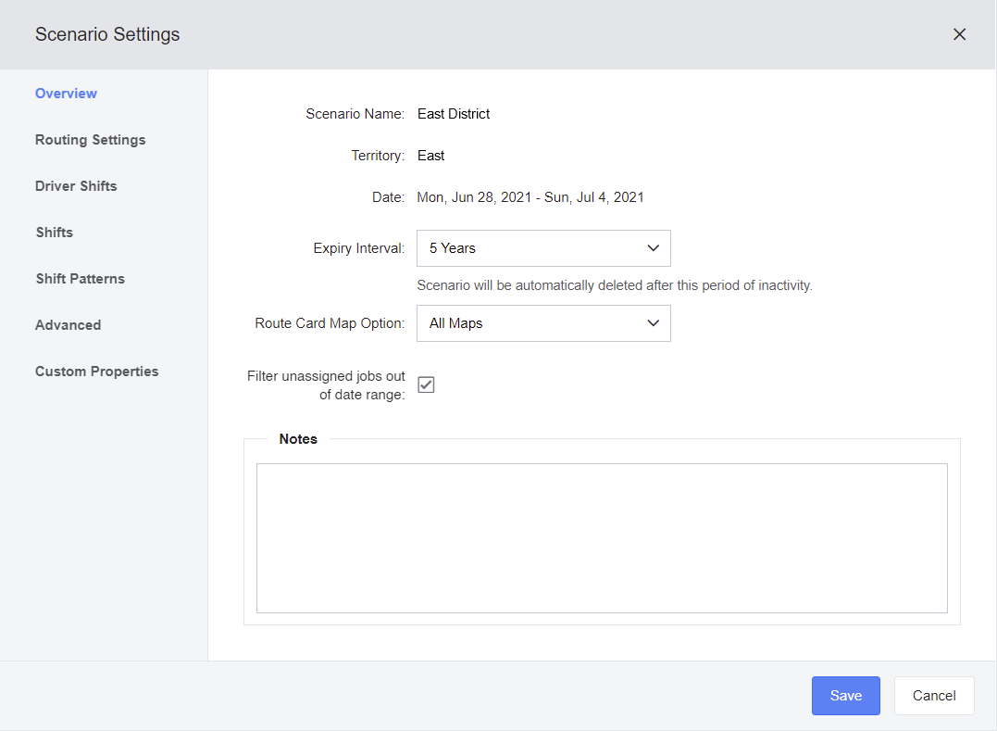
Task: Open the Overview section
Action: (x=66, y=94)
